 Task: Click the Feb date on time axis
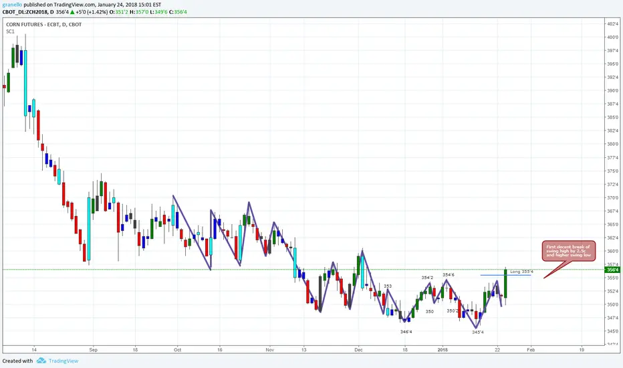point(531,350)
